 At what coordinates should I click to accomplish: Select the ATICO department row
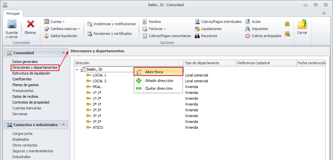(x=98, y=127)
